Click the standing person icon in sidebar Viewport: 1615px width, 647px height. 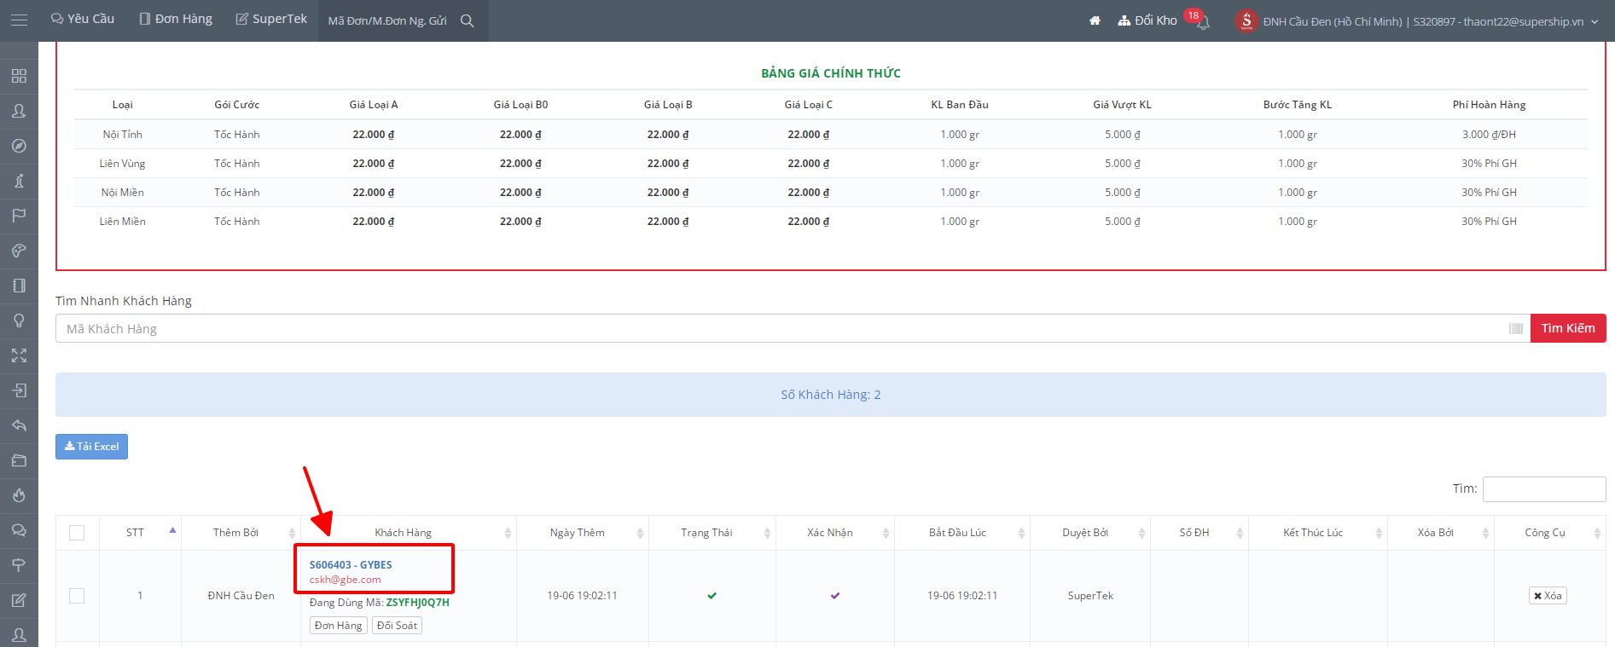(x=19, y=181)
